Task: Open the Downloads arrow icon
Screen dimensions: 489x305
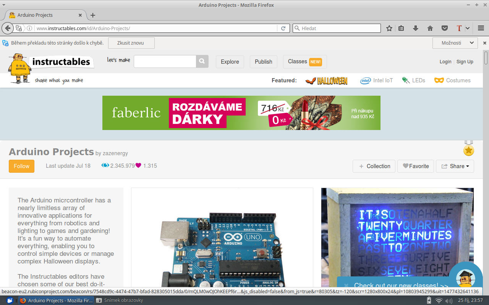Action: pyautogui.click(x=416, y=28)
